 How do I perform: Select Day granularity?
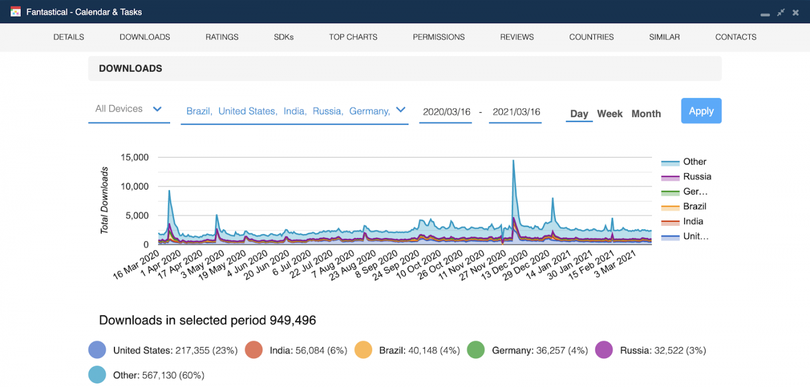coord(579,114)
